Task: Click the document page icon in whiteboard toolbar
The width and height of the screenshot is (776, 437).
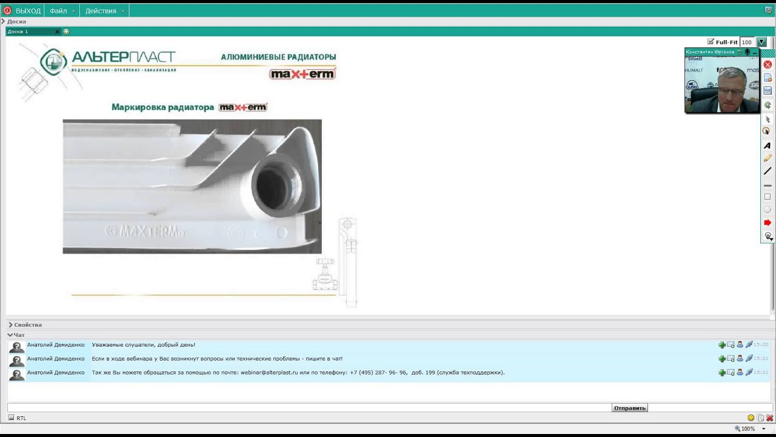Action: (x=768, y=78)
